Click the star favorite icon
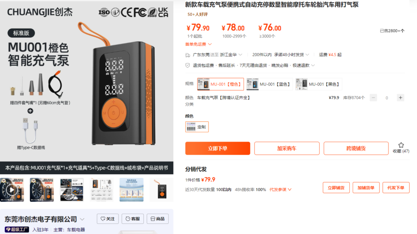The width and height of the screenshot is (417, 234). click(x=401, y=145)
